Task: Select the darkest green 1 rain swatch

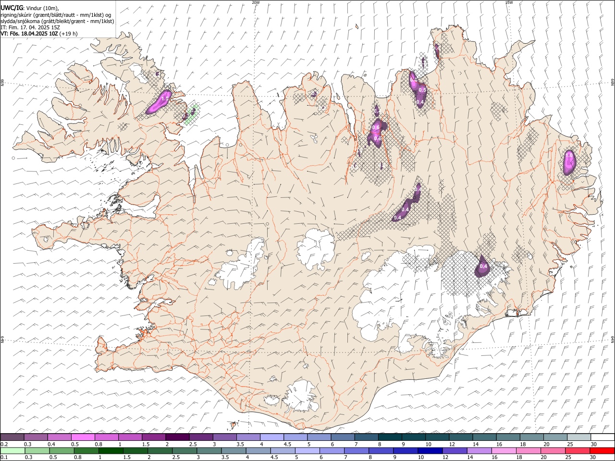Action: click(x=111, y=450)
